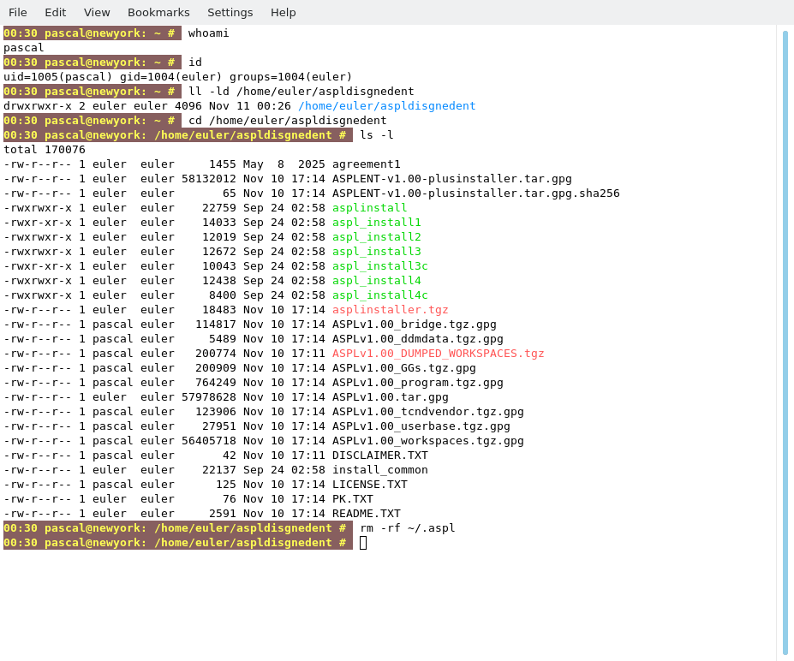Image resolution: width=794 pixels, height=661 pixels.
Task: Click the blue /home/euler/aspldisgnedent directory path
Action: point(386,106)
